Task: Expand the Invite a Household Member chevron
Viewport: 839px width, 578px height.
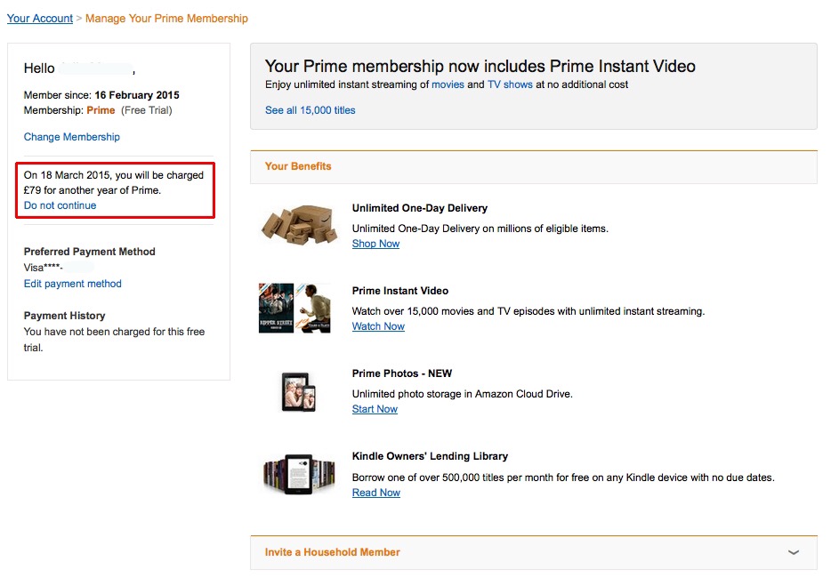Action: (794, 552)
